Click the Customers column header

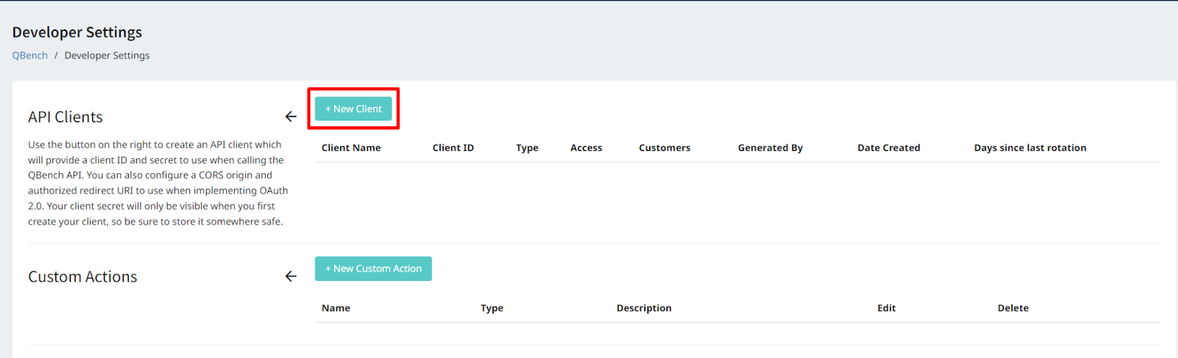tap(664, 148)
